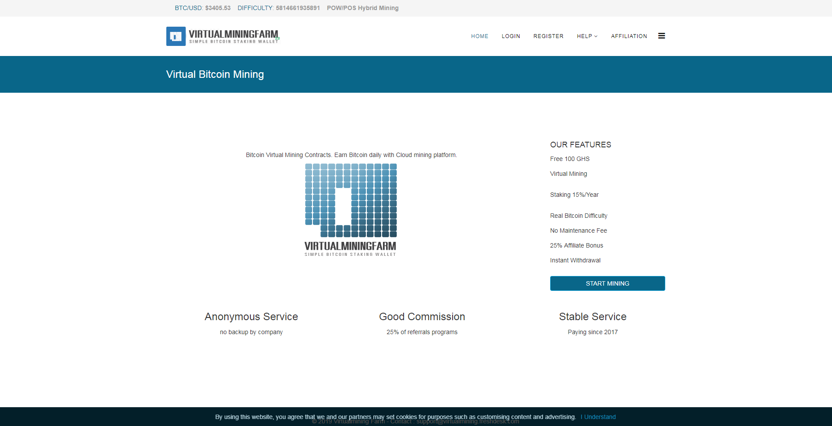Go to the Home menu item
Image resolution: width=832 pixels, height=426 pixels.
coord(480,36)
